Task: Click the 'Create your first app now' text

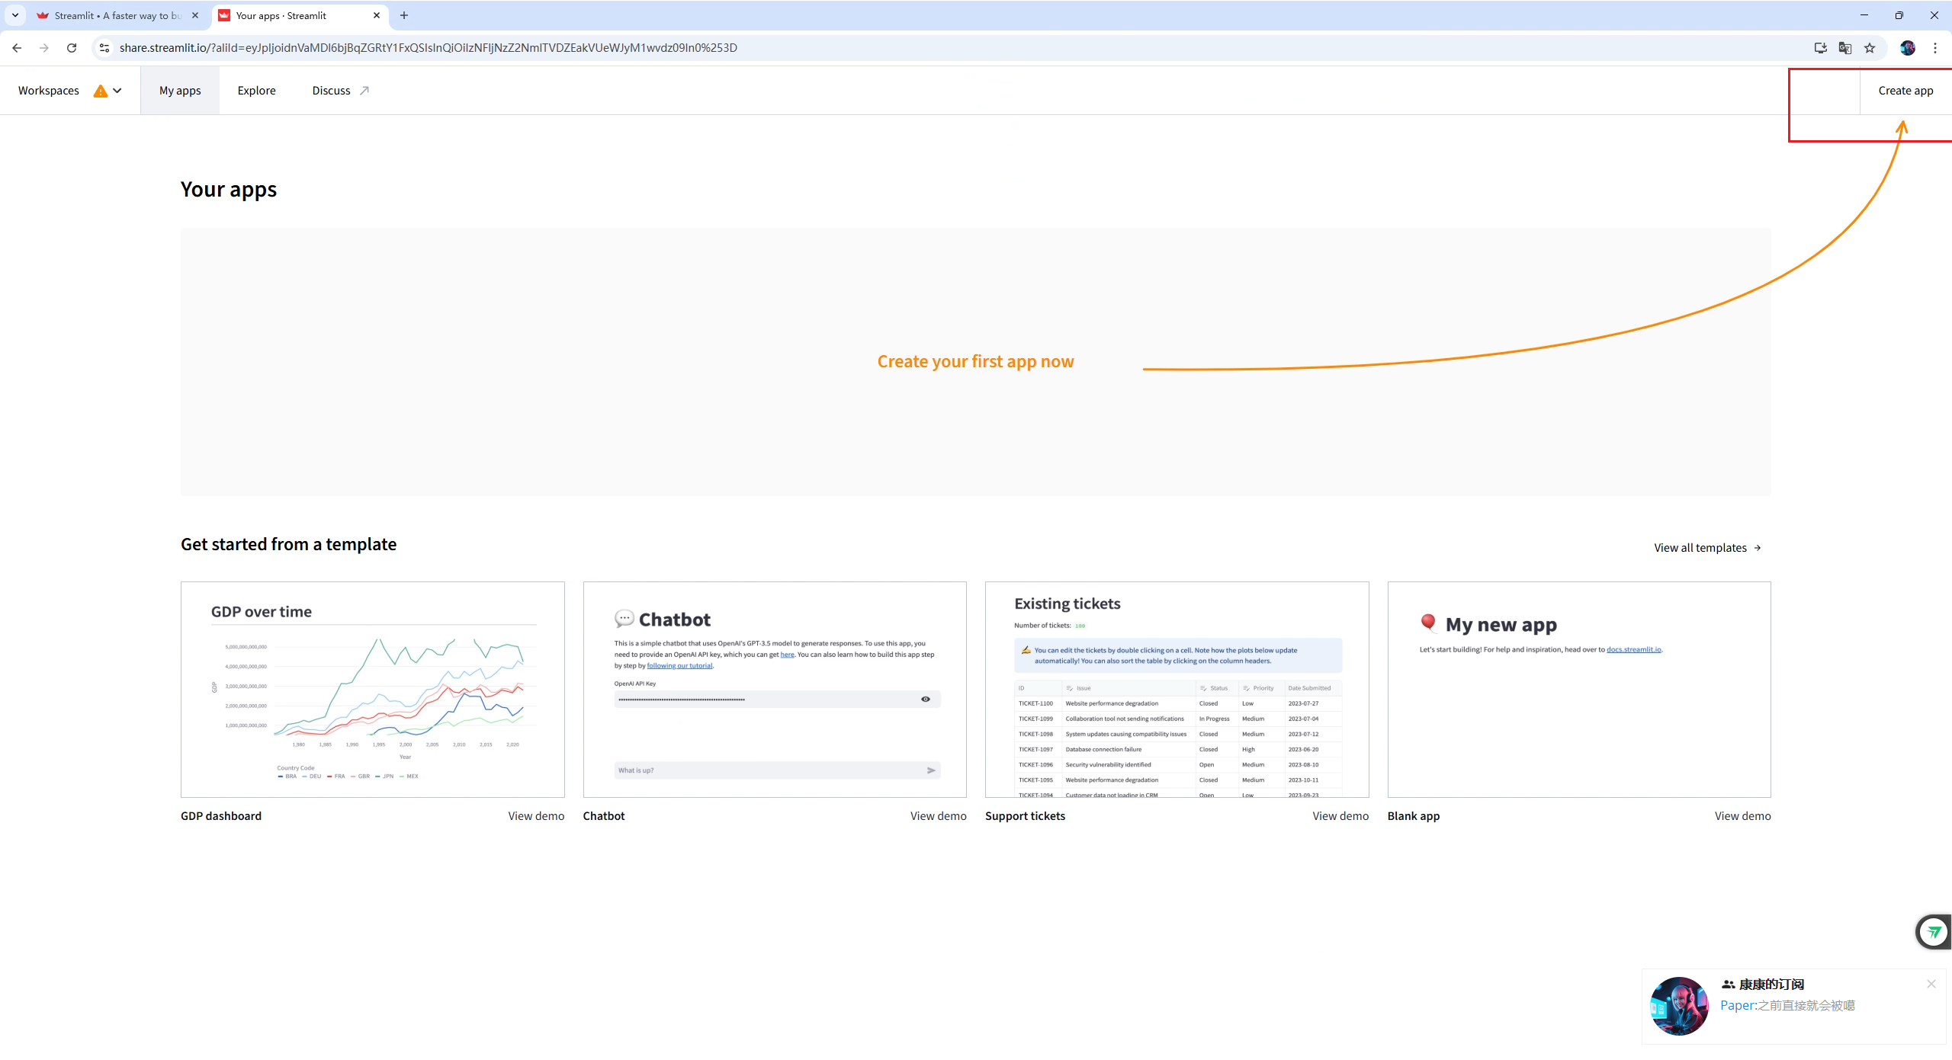Action: tap(975, 362)
